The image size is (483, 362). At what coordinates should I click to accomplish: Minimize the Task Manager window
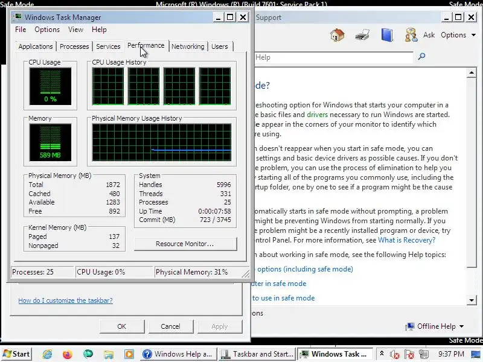pyautogui.click(x=218, y=17)
